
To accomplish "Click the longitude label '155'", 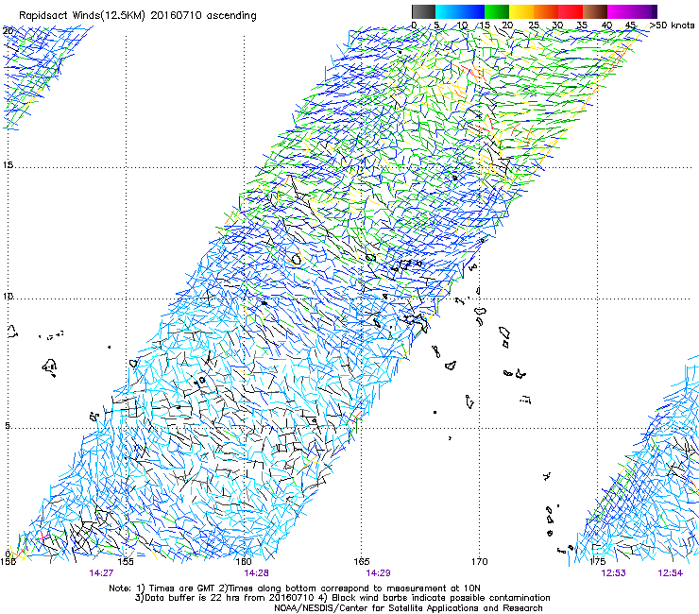I will pyautogui.click(x=126, y=561).
